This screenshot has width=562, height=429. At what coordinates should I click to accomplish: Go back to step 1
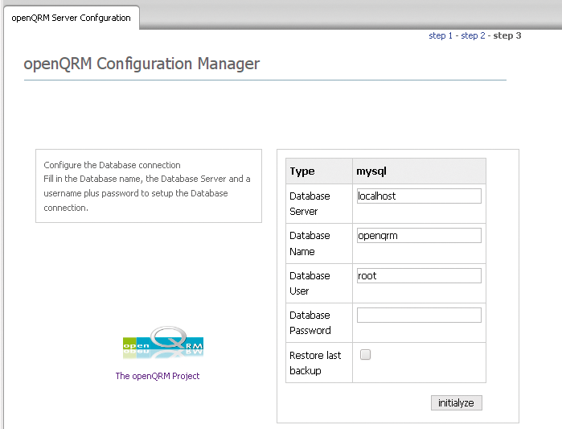441,35
